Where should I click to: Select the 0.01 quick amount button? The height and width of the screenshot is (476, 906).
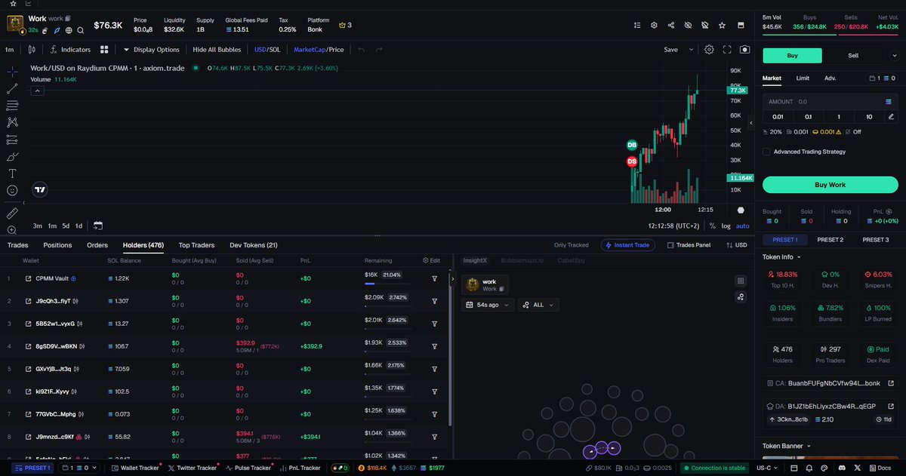click(778, 117)
